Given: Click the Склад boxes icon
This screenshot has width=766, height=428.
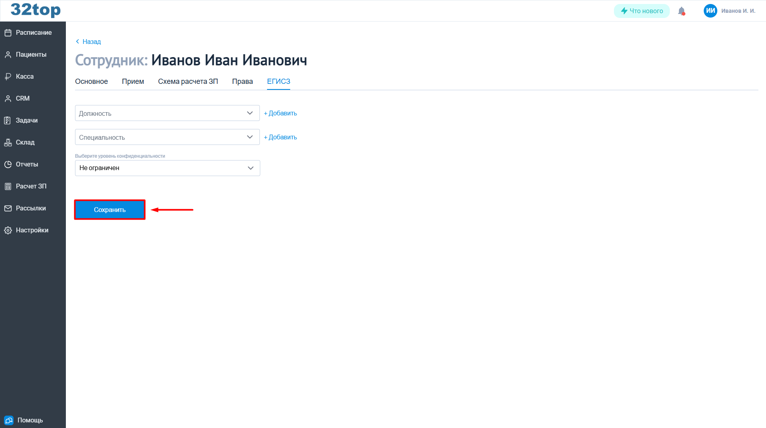Looking at the screenshot, I should 8,143.
